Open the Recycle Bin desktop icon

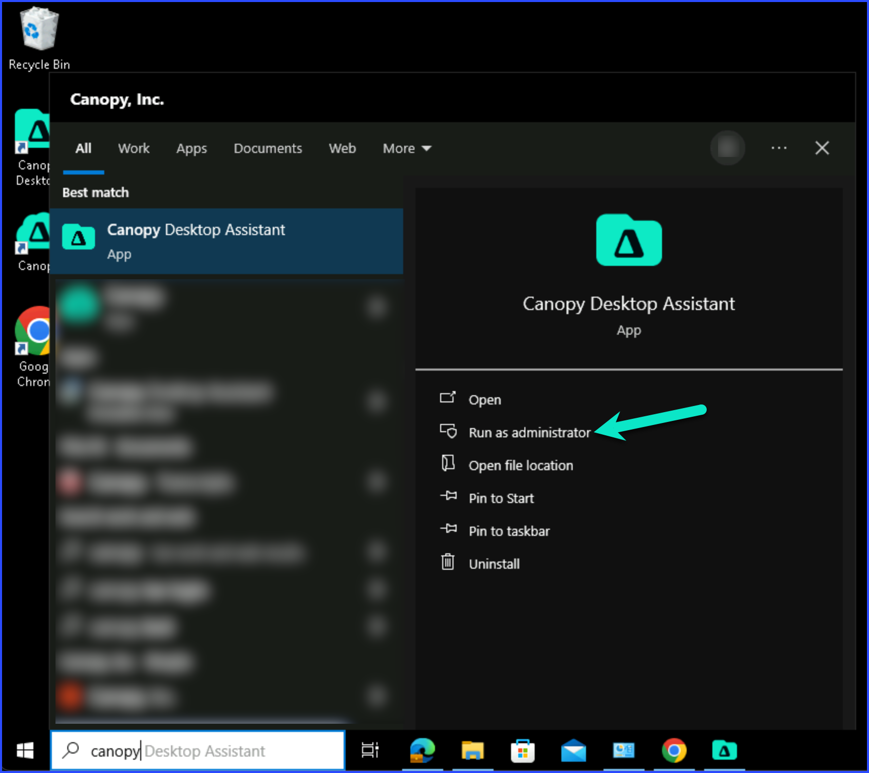(x=39, y=38)
